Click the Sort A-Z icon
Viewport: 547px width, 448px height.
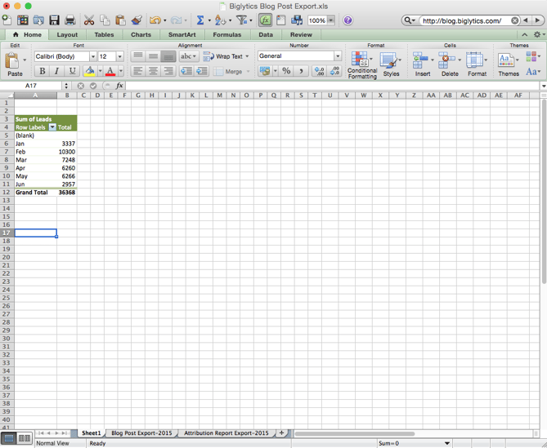[x=220, y=20]
